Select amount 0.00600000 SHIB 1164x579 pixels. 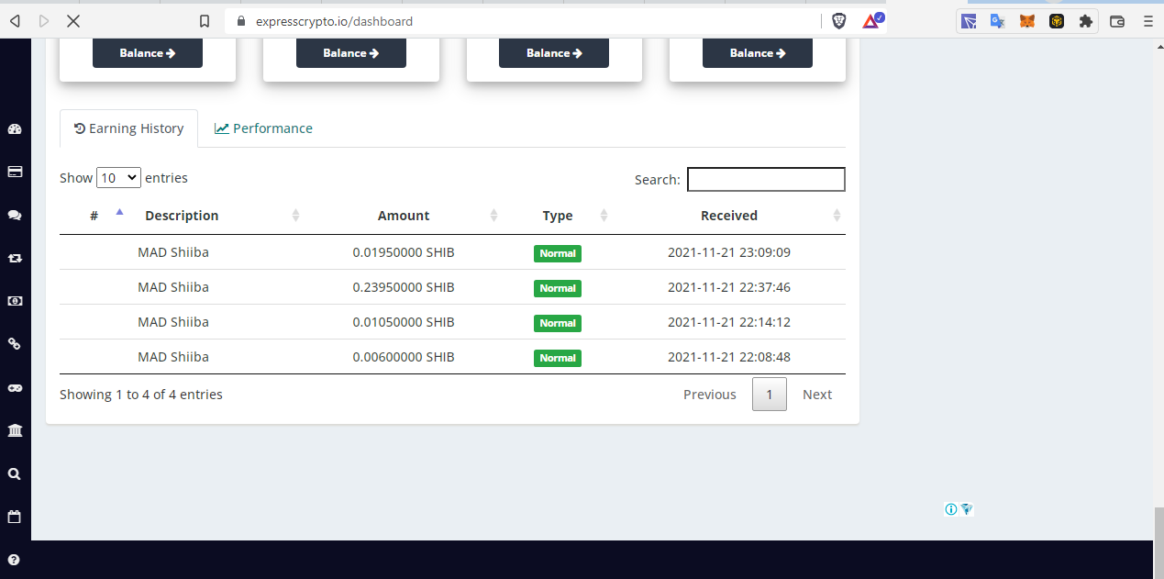(404, 357)
